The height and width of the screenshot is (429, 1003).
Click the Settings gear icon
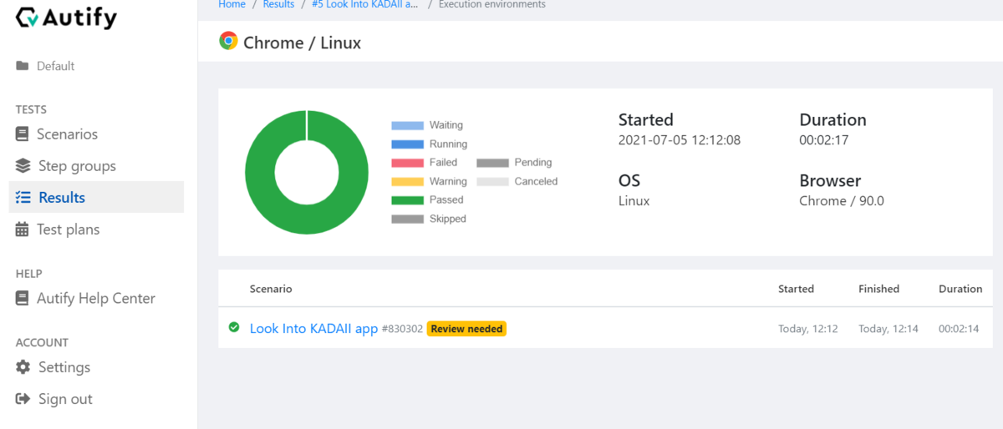(x=23, y=367)
